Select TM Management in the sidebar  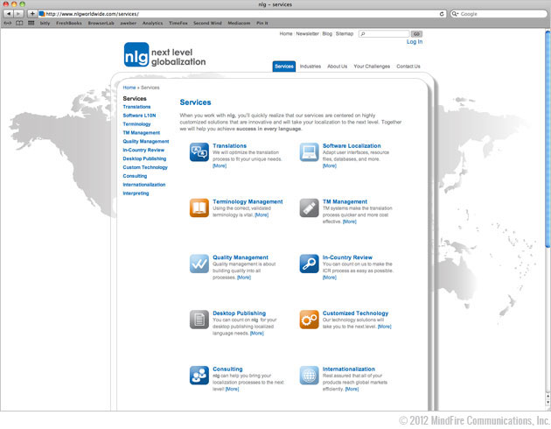pyautogui.click(x=142, y=132)
